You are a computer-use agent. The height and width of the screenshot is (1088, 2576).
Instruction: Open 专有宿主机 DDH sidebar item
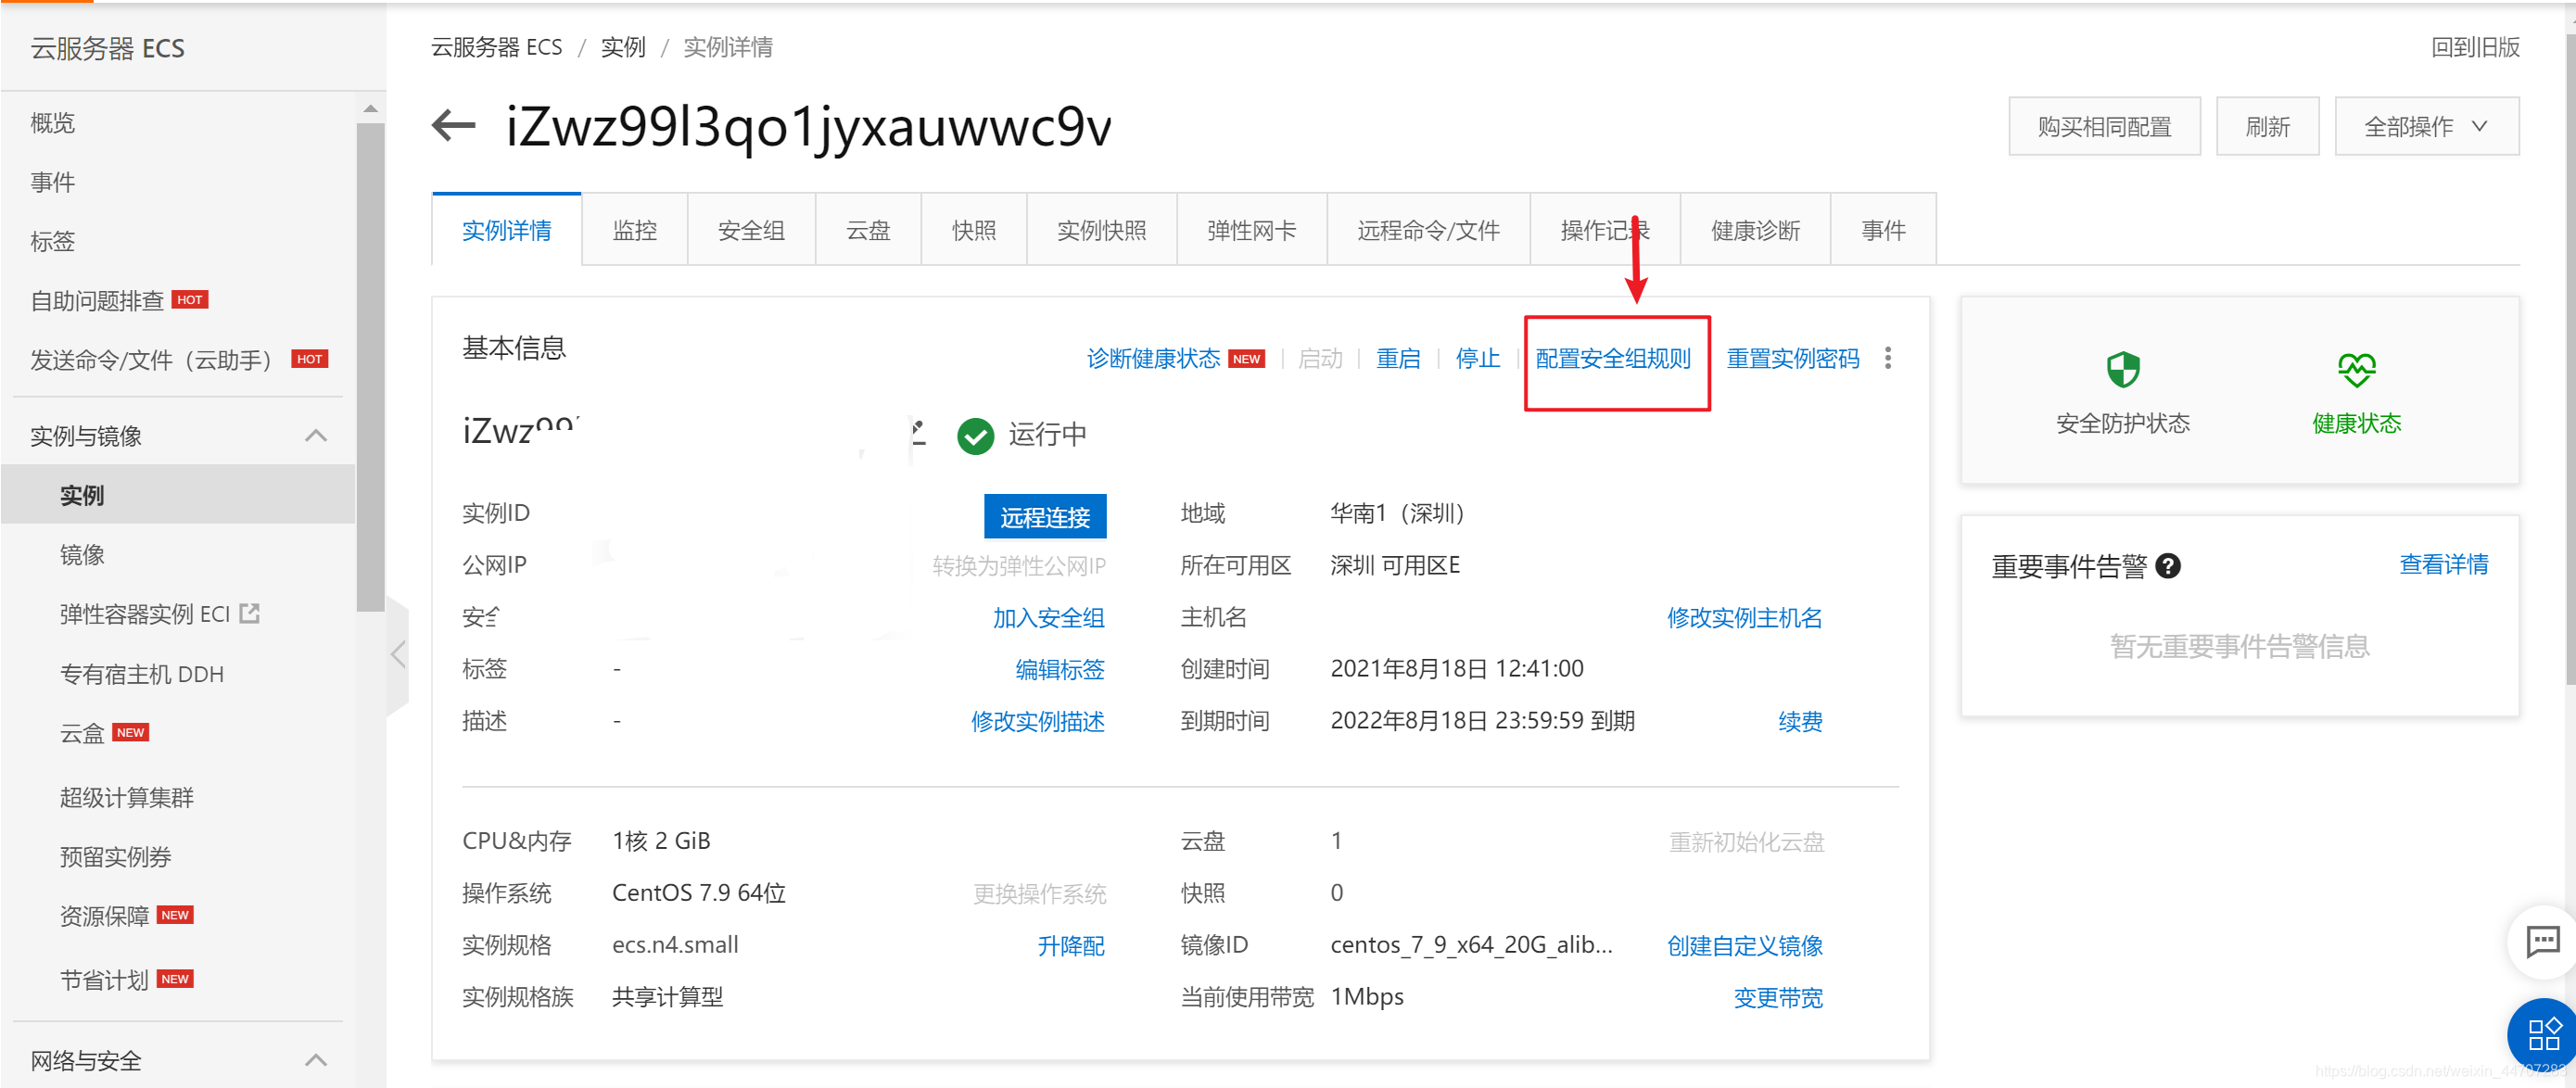141,673
